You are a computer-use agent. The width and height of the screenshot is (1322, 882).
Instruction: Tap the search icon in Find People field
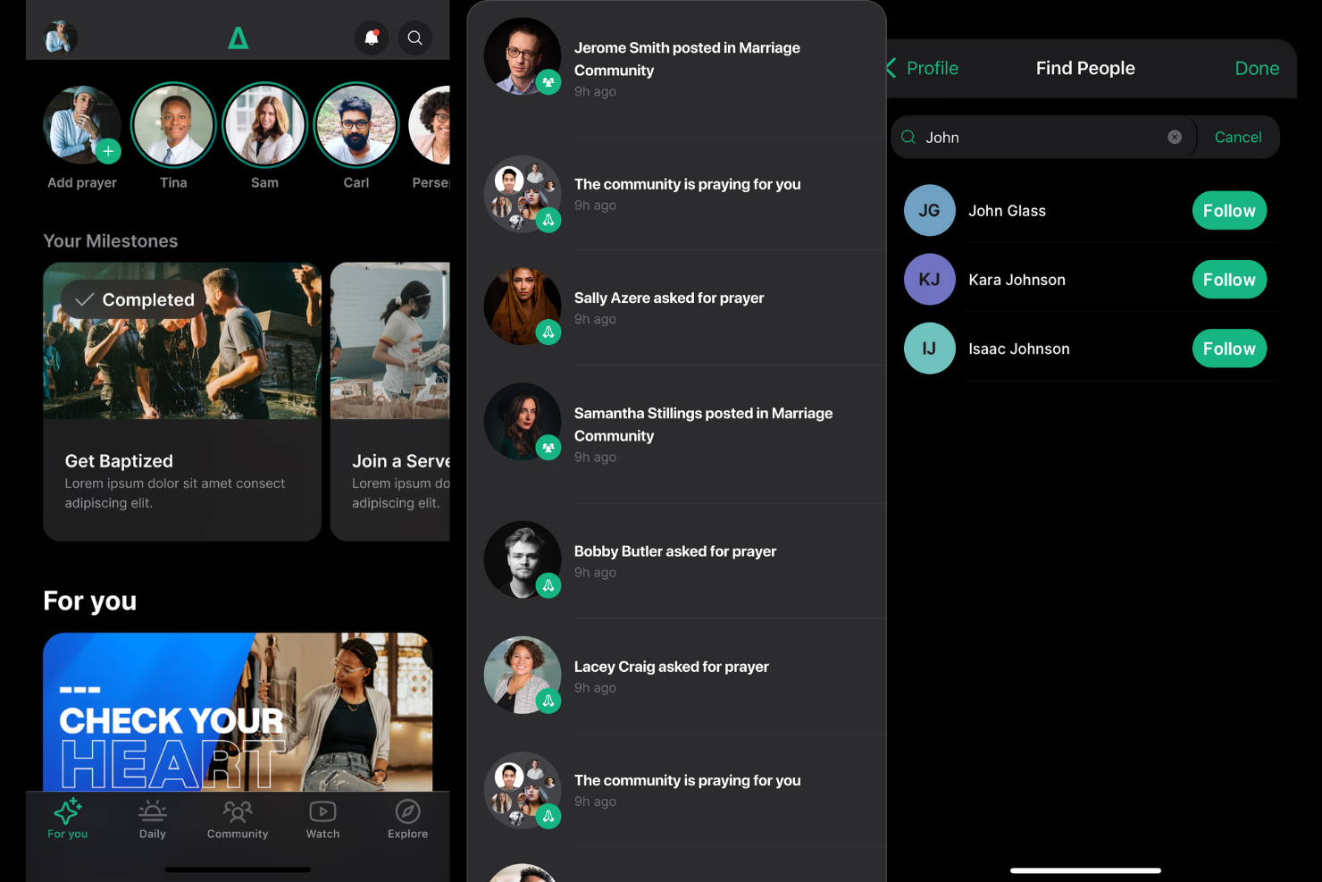pos(908,137)
